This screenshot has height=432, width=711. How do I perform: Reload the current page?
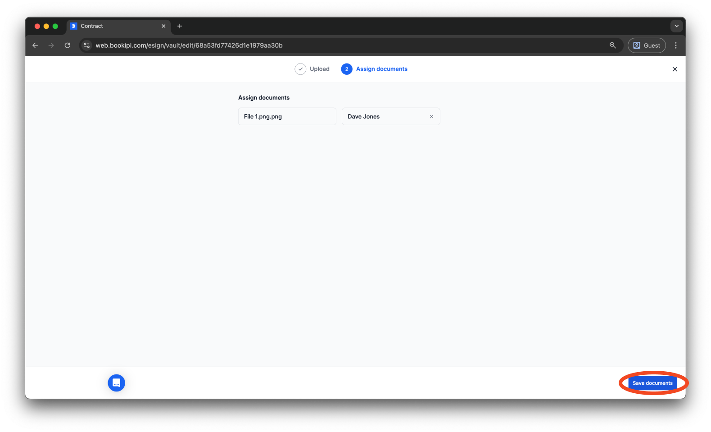point(68,45)
